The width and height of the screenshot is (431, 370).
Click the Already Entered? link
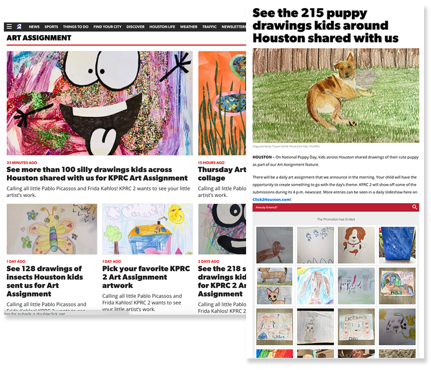(x=266, y=207)
